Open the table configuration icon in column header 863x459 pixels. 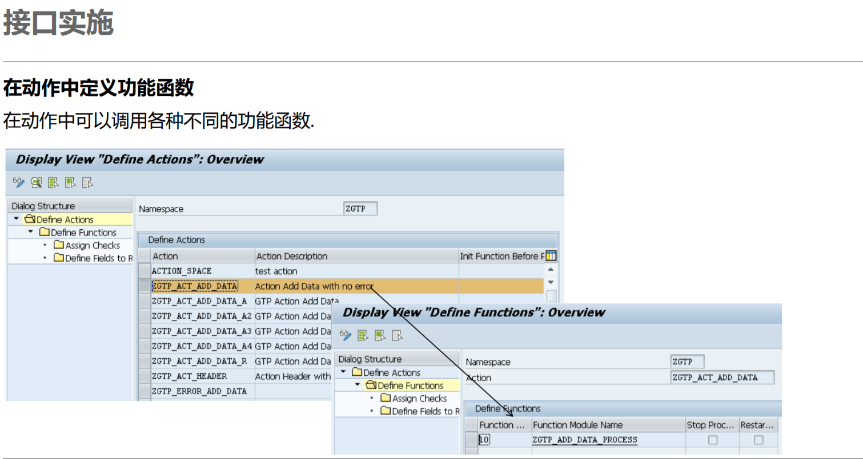pos(551,255)
